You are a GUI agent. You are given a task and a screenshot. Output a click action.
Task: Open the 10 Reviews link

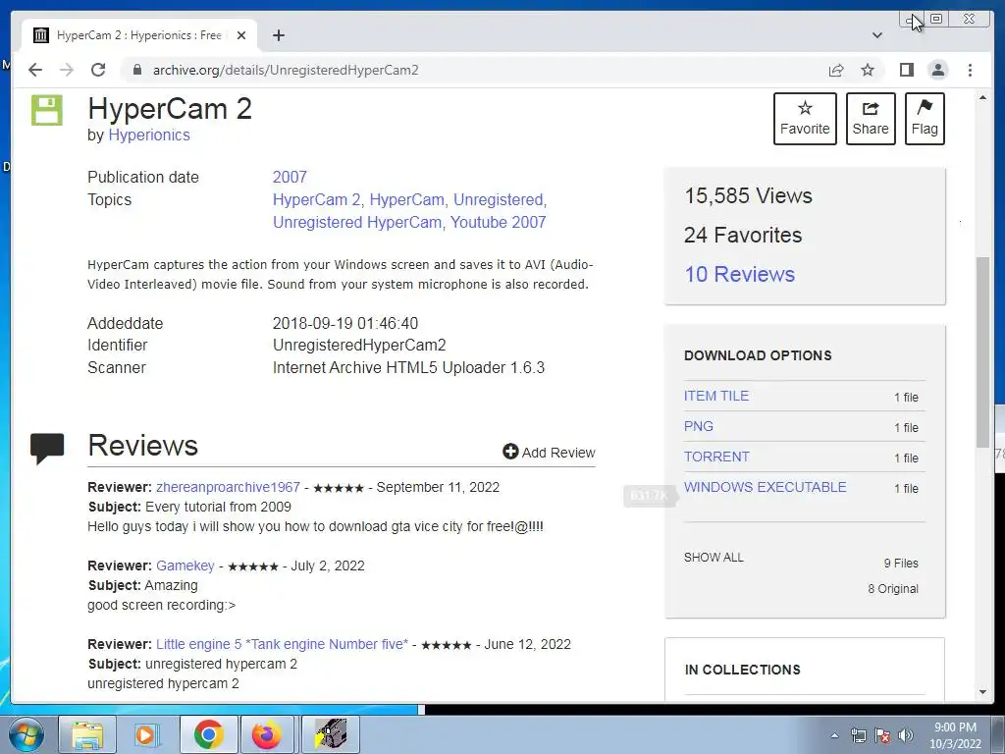pyautogui.click(x=740, y=275)
